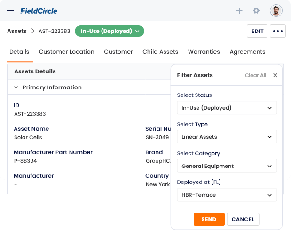Image resolution: width=291 pixels, height=230 pixels.
Task: Switch to the Customer tab
Action: 118,52
